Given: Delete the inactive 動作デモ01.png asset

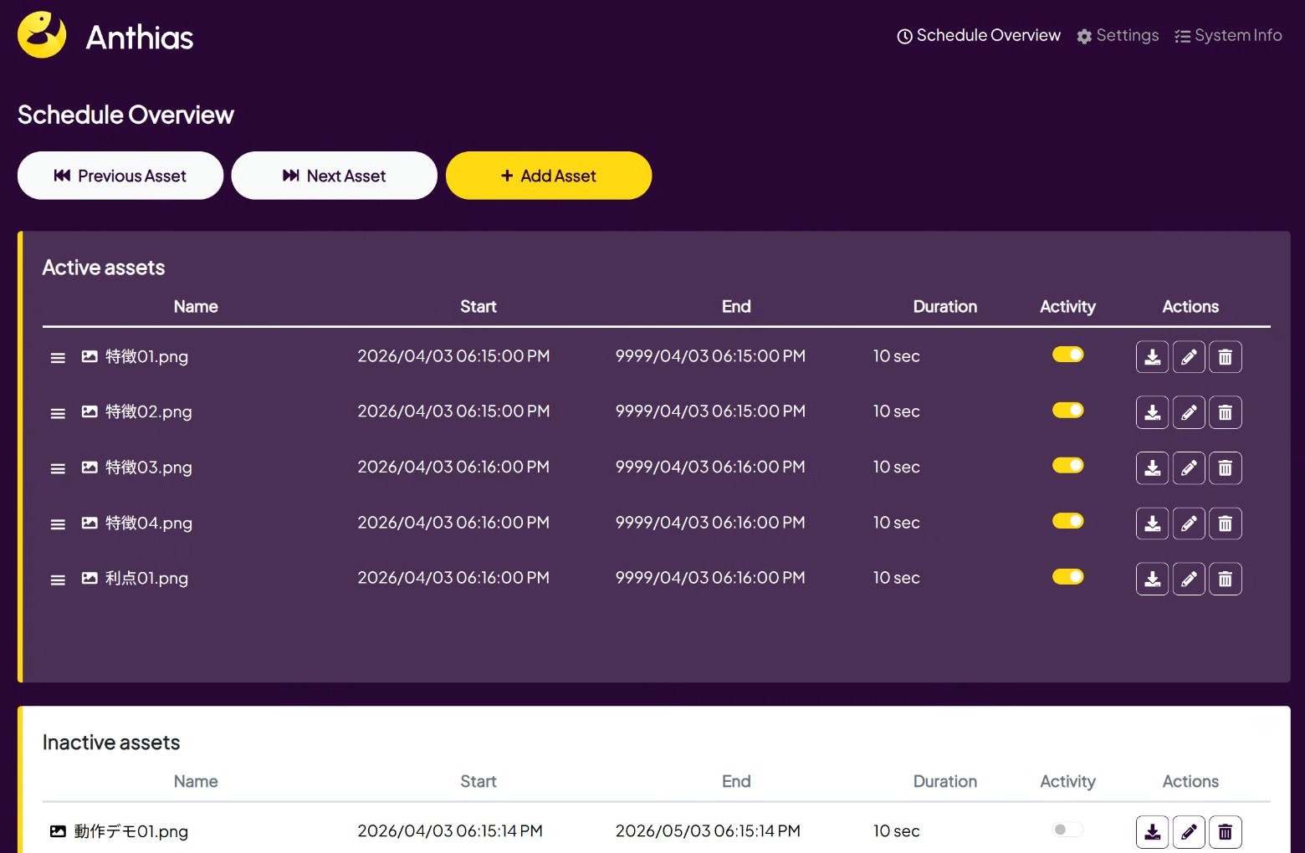Looking at the screenshot, I should point(1225,832).
